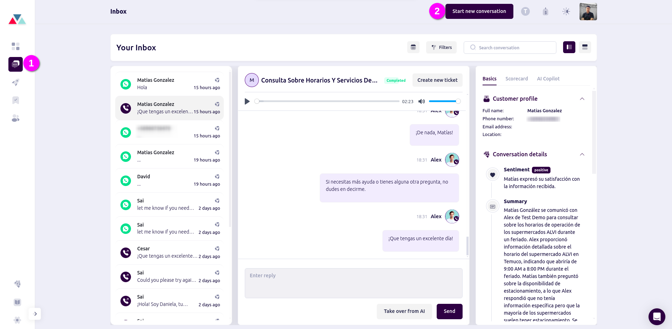This screenshot has height=329, width=672.
Task: Click the status icon on Matias 'Hola' row
Action: click(x=217, y=80)
